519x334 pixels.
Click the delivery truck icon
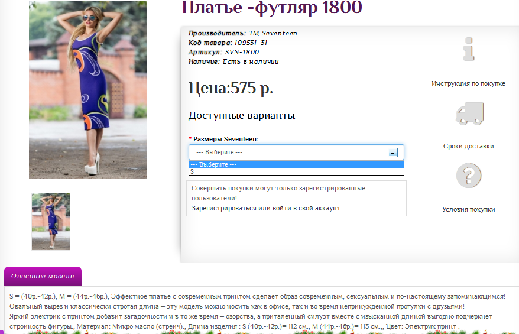tap(470, 114)
